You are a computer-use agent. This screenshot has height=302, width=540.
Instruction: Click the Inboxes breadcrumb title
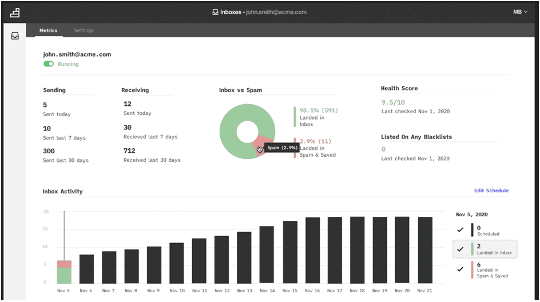coord(231,12)
